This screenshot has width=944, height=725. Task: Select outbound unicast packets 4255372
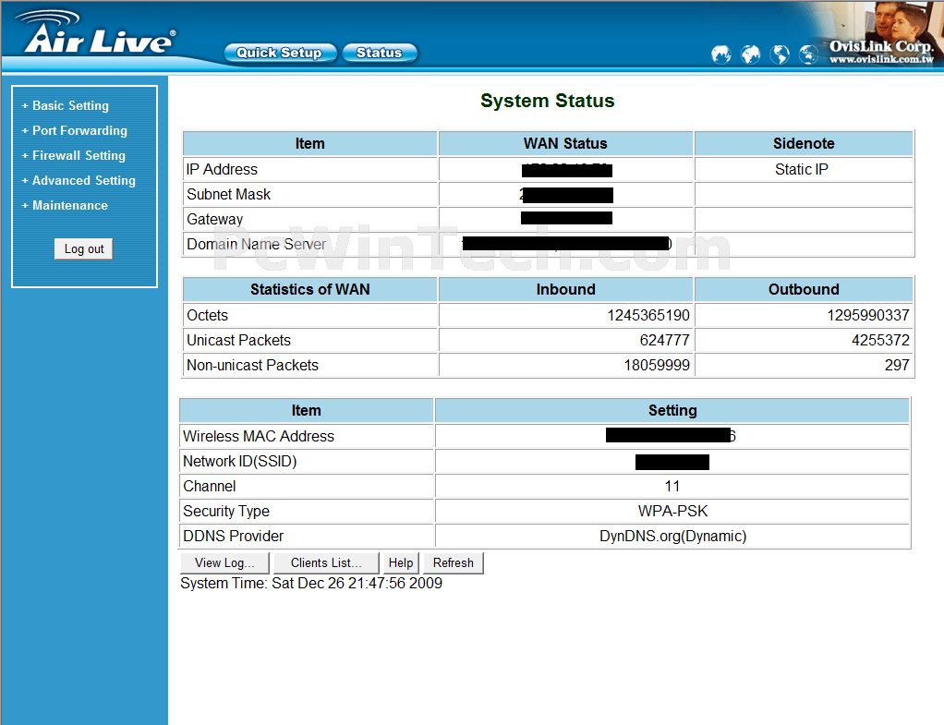pos(881,340)
